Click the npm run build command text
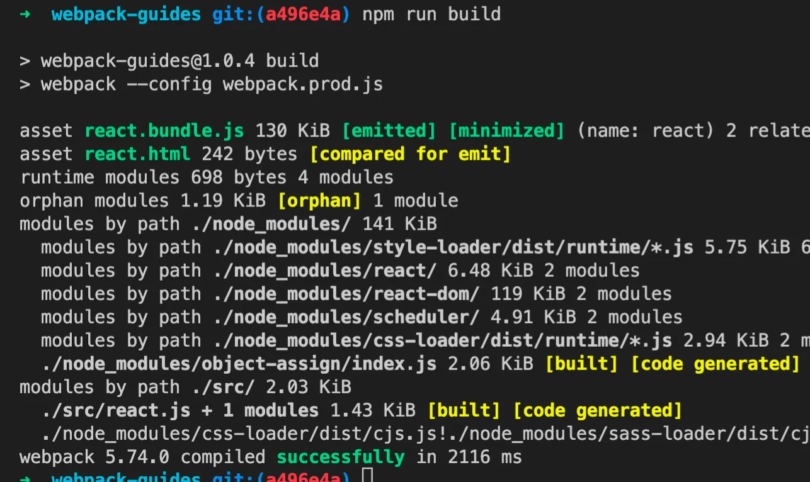Viewport: 810px width, 482px height. pyautogui.click(x=431, y=14)
